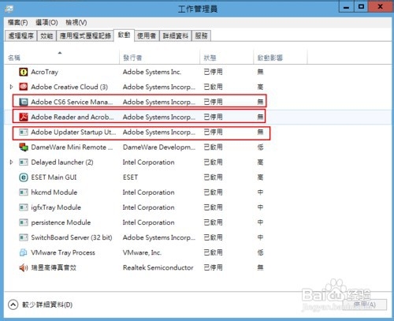Switch to the 處理程序 tab
The height and width of the screenshot is (321, 394).
pos(21,35)
